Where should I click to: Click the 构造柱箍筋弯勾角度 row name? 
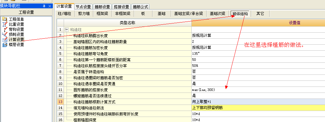tap(91, 54)
